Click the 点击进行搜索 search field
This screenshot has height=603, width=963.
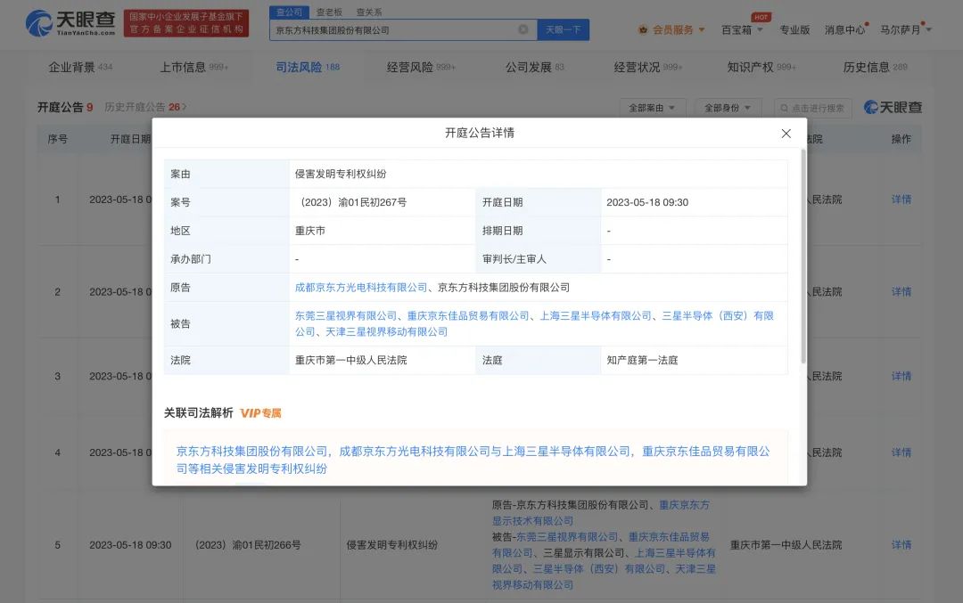[x=812, y=108]
